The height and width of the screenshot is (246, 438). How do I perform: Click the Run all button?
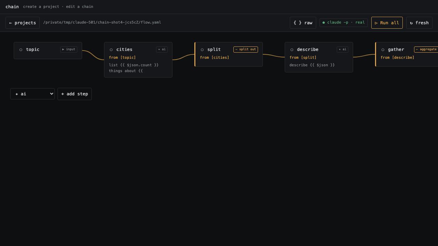[x=387, y=23]
